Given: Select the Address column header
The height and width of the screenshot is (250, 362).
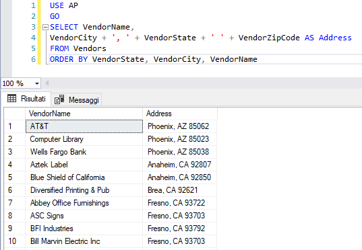Looking at the screenshot, I should click(x=180, y=114).
